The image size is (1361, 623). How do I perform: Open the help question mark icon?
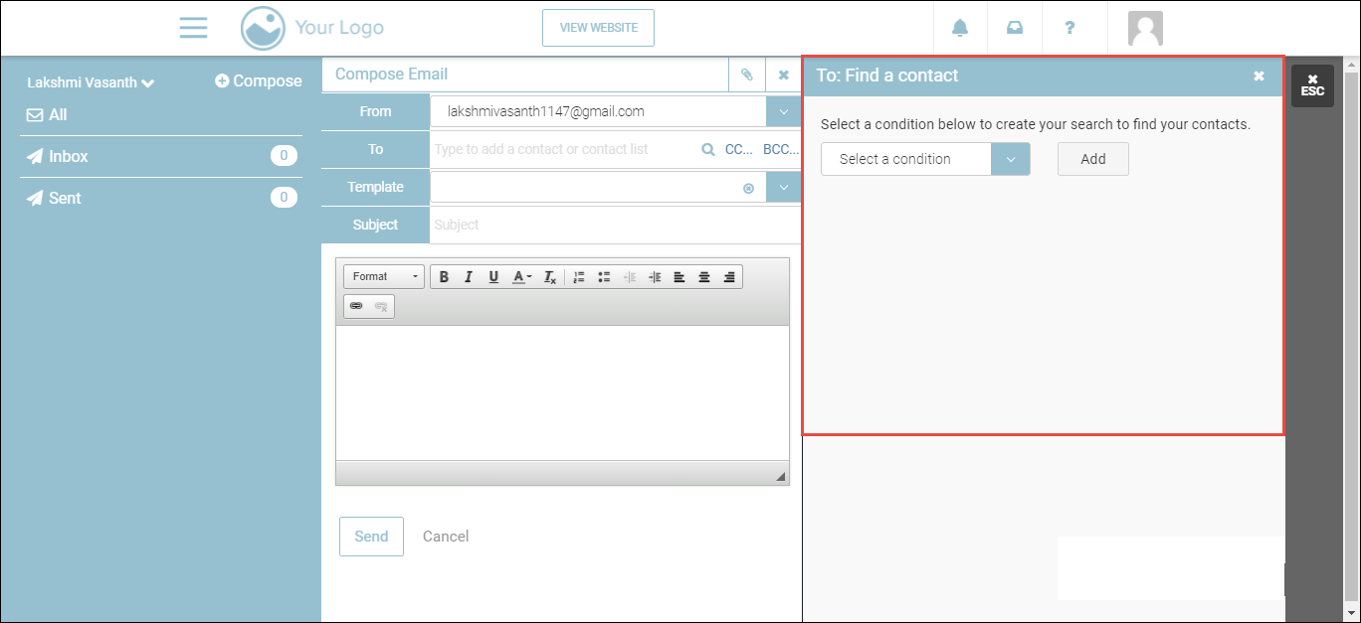tap(1069, 28)
